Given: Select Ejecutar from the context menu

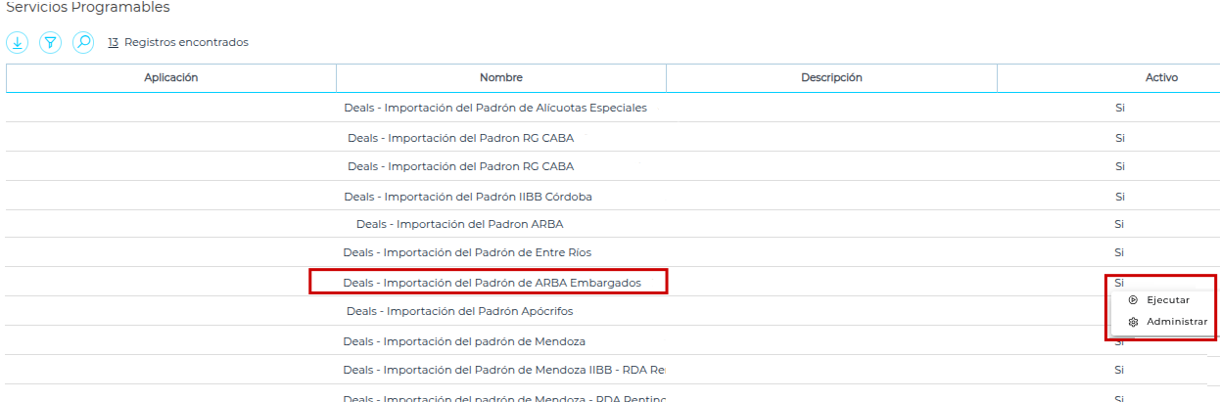Looking at the screenshot, I should coord(1167,300).
